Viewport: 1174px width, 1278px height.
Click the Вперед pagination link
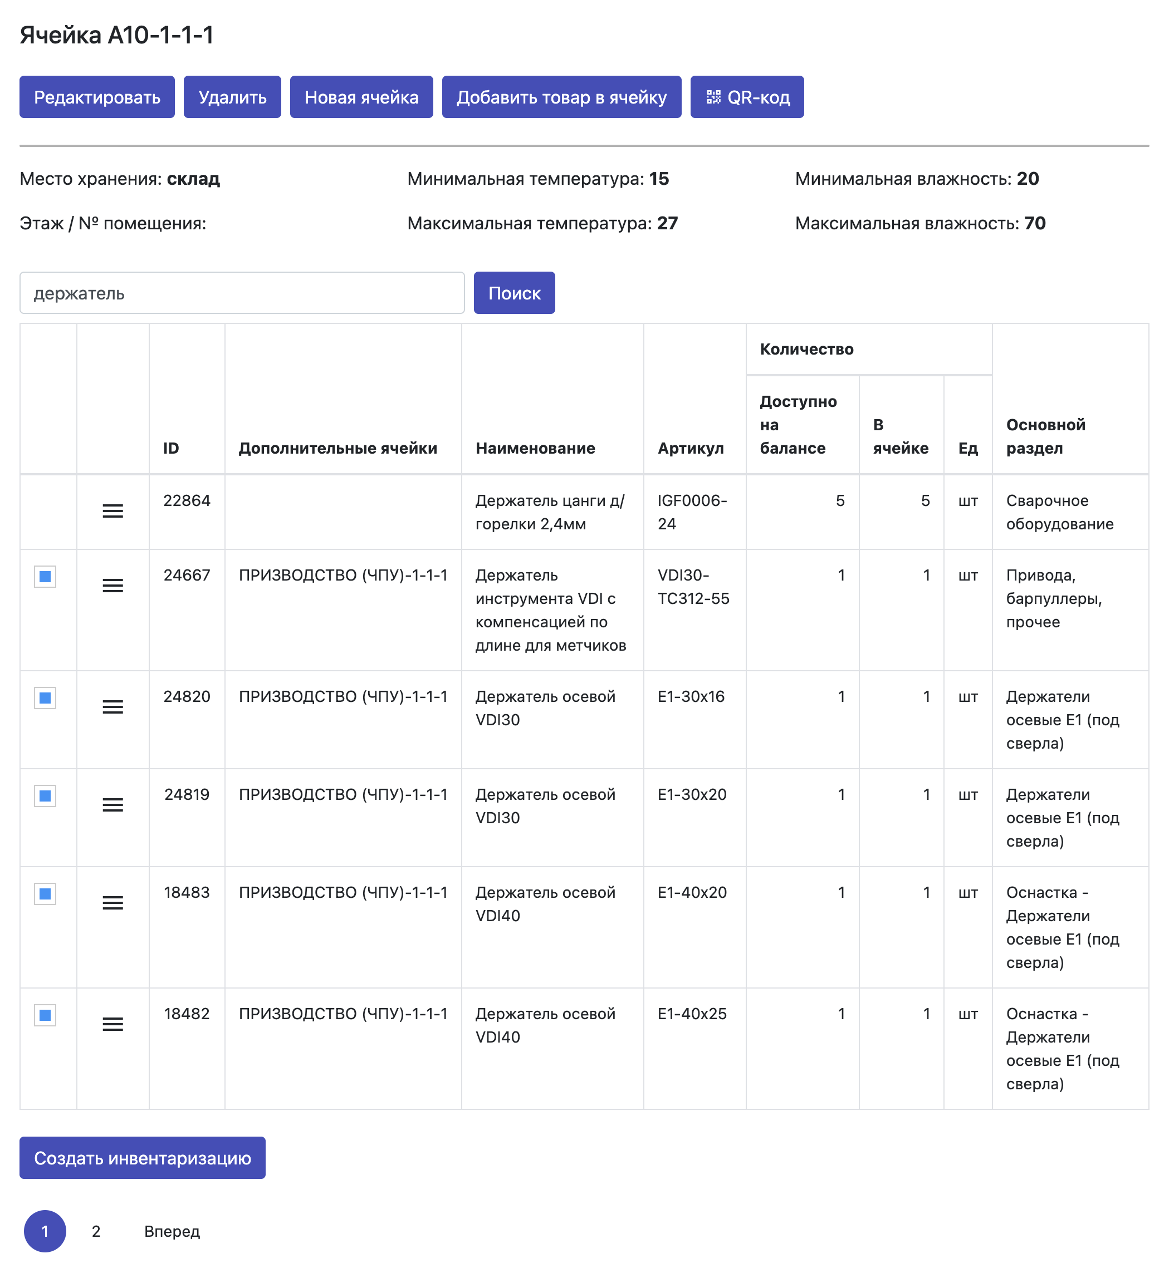[x=172, y=1232]
